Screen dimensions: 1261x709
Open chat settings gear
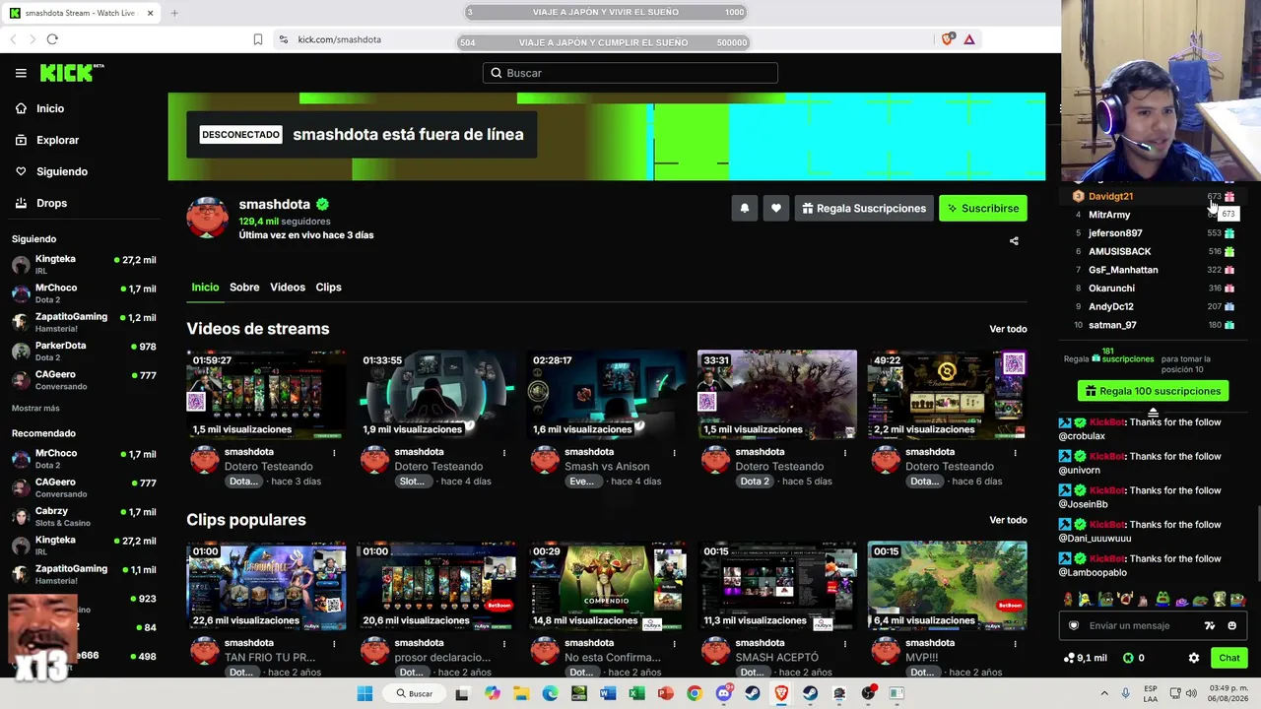(1194, 658)
